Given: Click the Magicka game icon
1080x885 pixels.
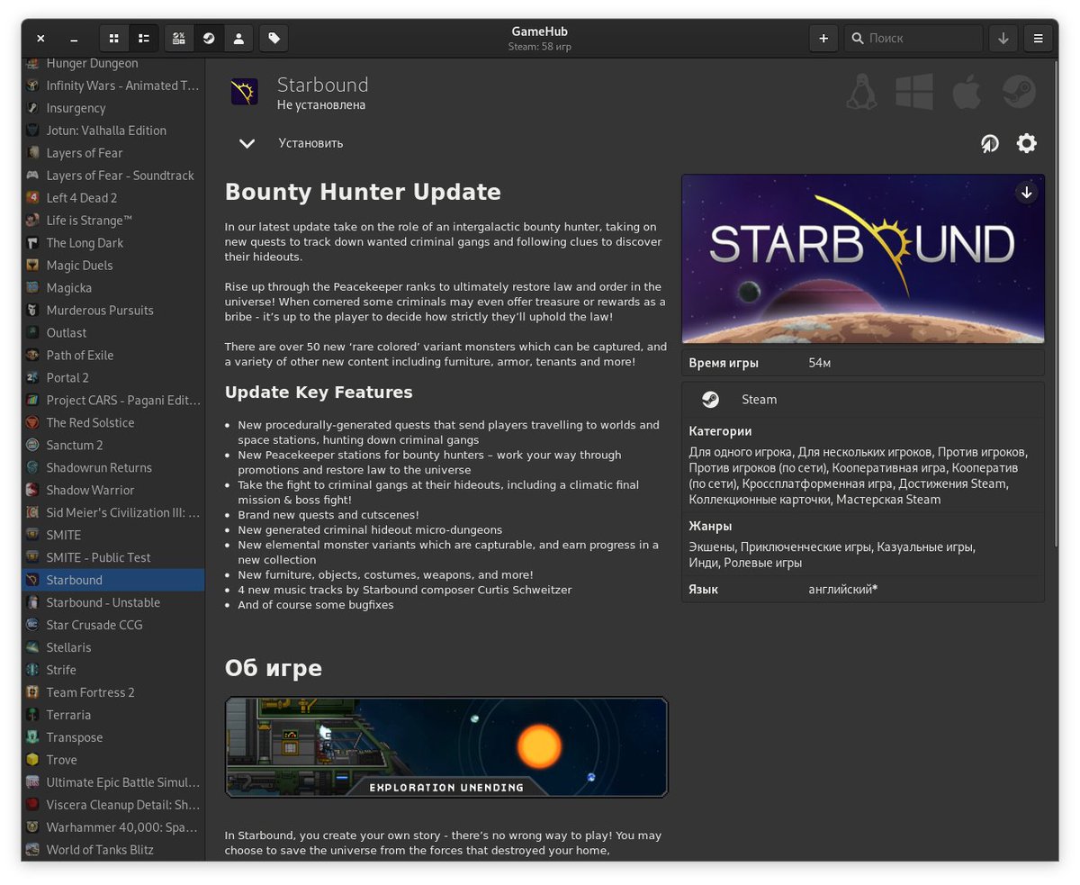Looking at the screenshot, I should [32, 288].
